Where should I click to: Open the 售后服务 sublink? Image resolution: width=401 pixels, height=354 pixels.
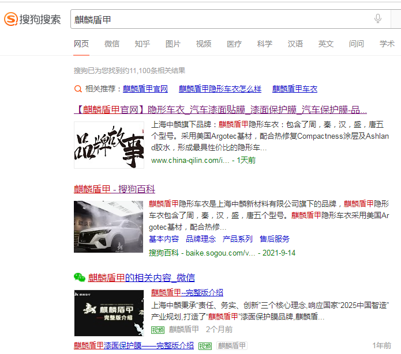tap(275, 239)
